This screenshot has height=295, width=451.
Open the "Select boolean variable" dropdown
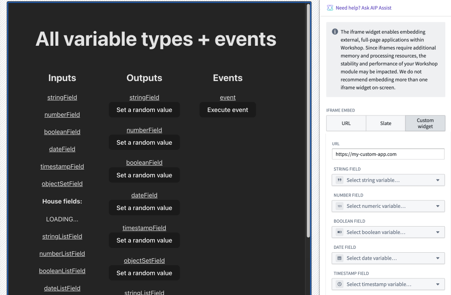388,232
